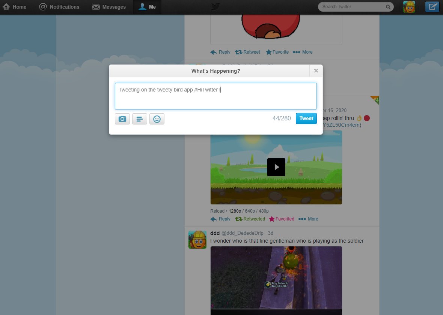The height and width of the screenshot is (315, 443).
Task: Select 640p video quality
Action: click(x=250, y=211)
